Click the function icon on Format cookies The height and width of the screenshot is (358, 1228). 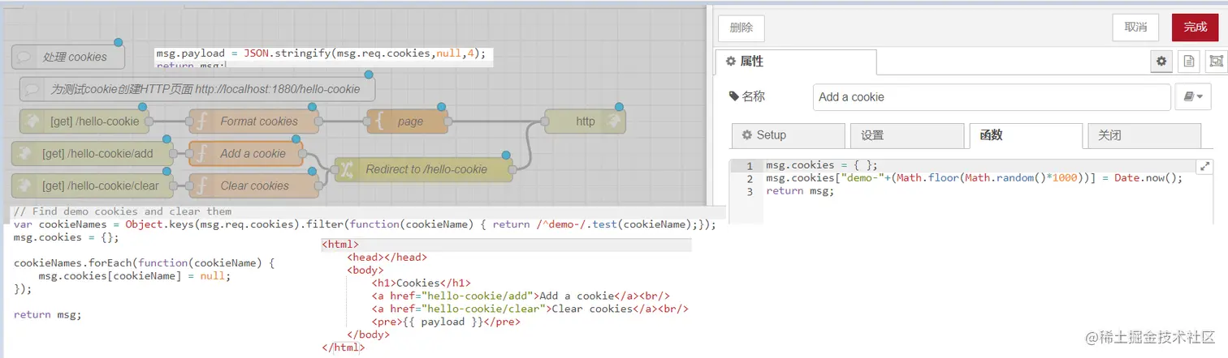201,121
